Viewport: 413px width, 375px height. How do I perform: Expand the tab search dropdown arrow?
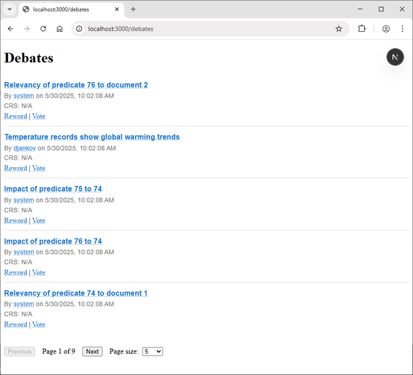coord(9,9)
